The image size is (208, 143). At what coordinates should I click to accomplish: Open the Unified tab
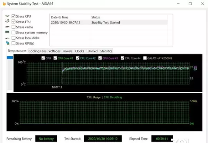click(x=93, y=51)
